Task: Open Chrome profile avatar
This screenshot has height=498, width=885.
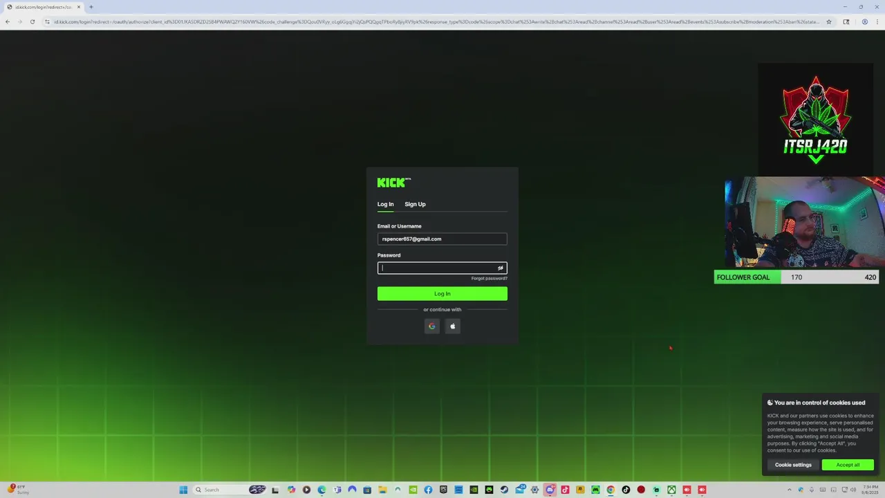Action: tap(864, 21)
